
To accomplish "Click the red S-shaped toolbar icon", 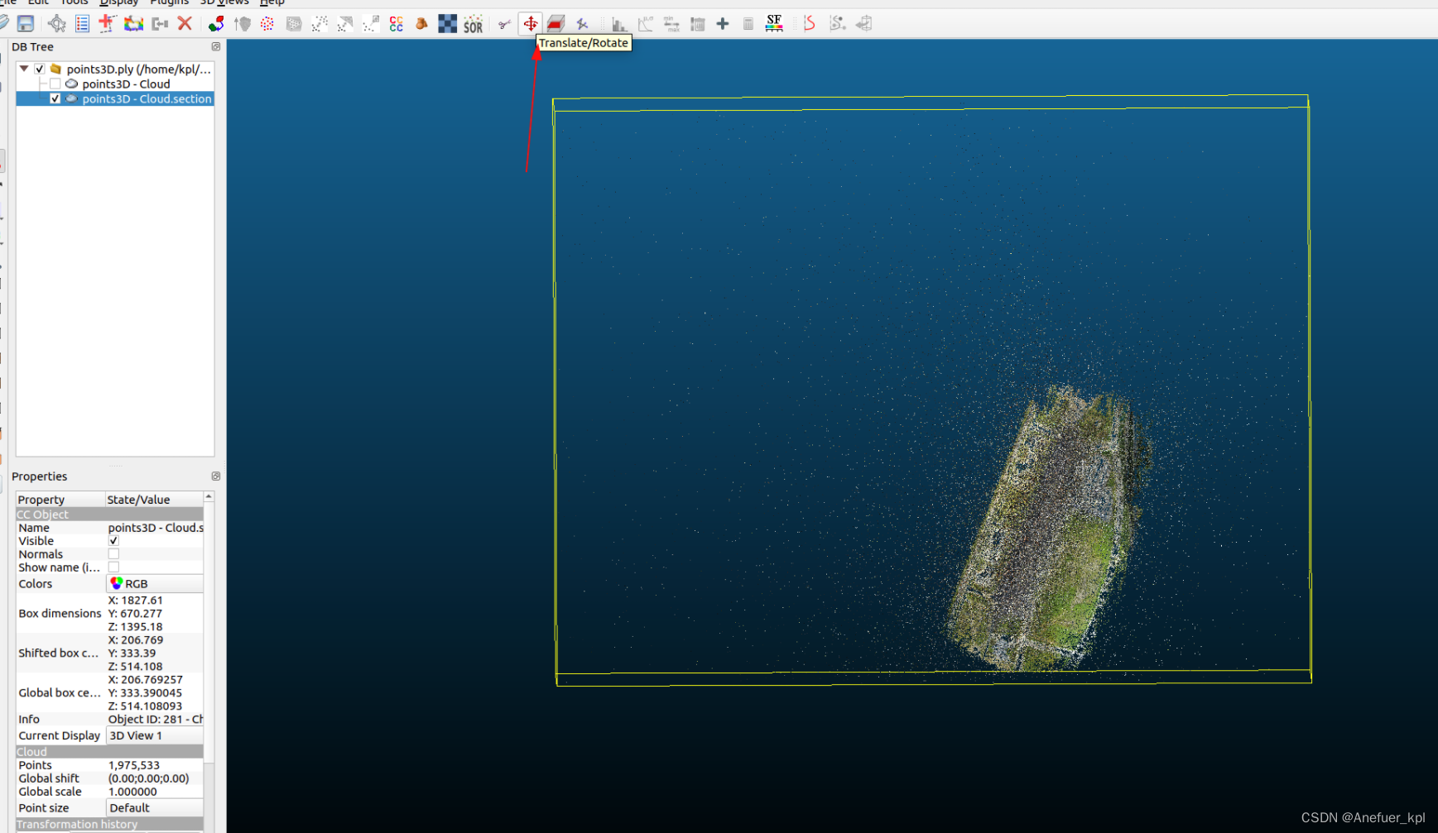I will [809, 24].
